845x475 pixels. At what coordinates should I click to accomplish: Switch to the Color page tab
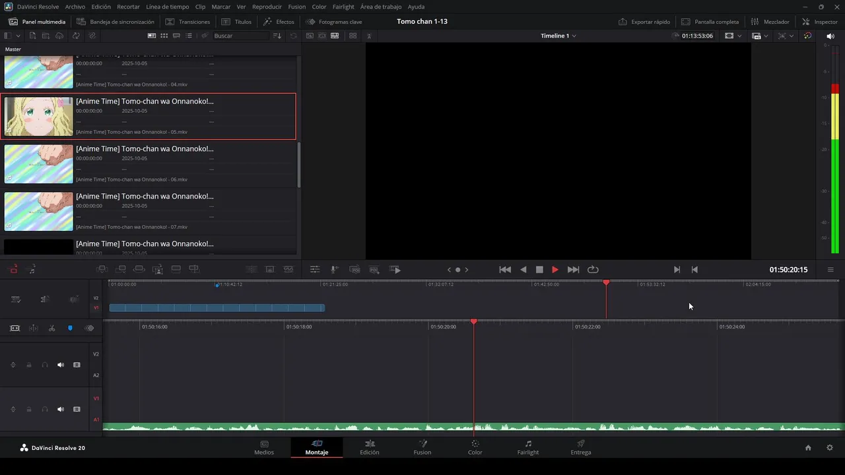click(x=475, y=447)
